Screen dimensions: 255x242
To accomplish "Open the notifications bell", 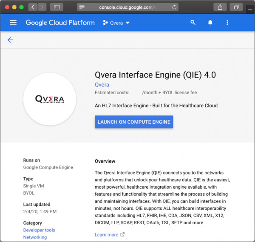I will pyautogui.click(x=210, y=22).
